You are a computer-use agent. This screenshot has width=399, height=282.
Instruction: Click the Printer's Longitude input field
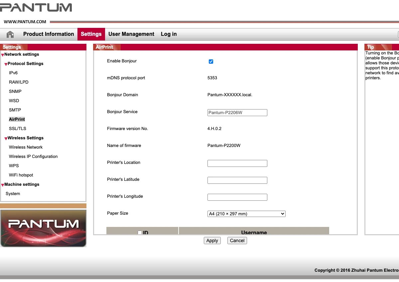point(237,197)
